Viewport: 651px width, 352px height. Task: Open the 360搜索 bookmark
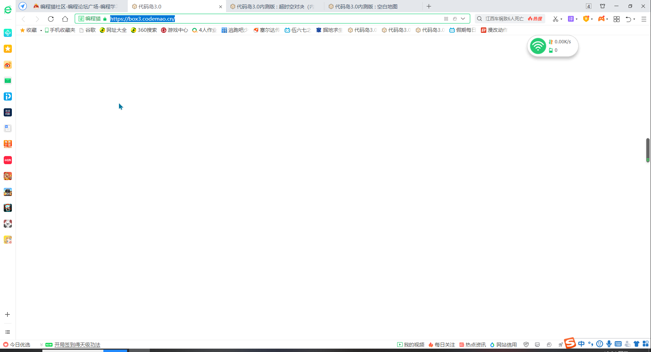[x=144, y=30]
